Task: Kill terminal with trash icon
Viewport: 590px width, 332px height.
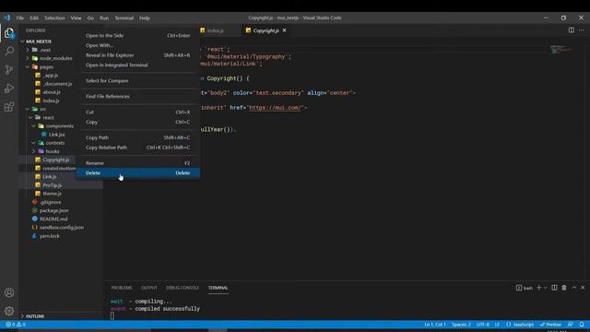Action: [564, 288]
